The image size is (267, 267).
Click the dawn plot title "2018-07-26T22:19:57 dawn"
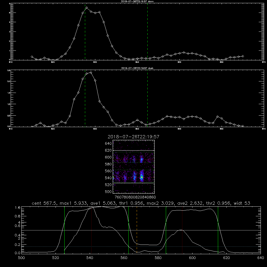click(x=137, y=1)
